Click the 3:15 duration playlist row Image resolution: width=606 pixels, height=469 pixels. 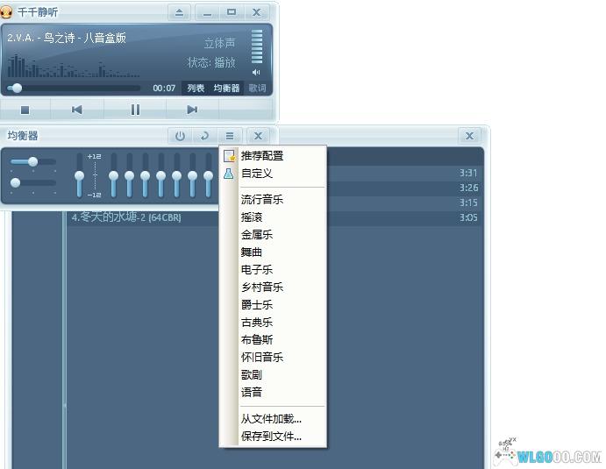[405, 203]
